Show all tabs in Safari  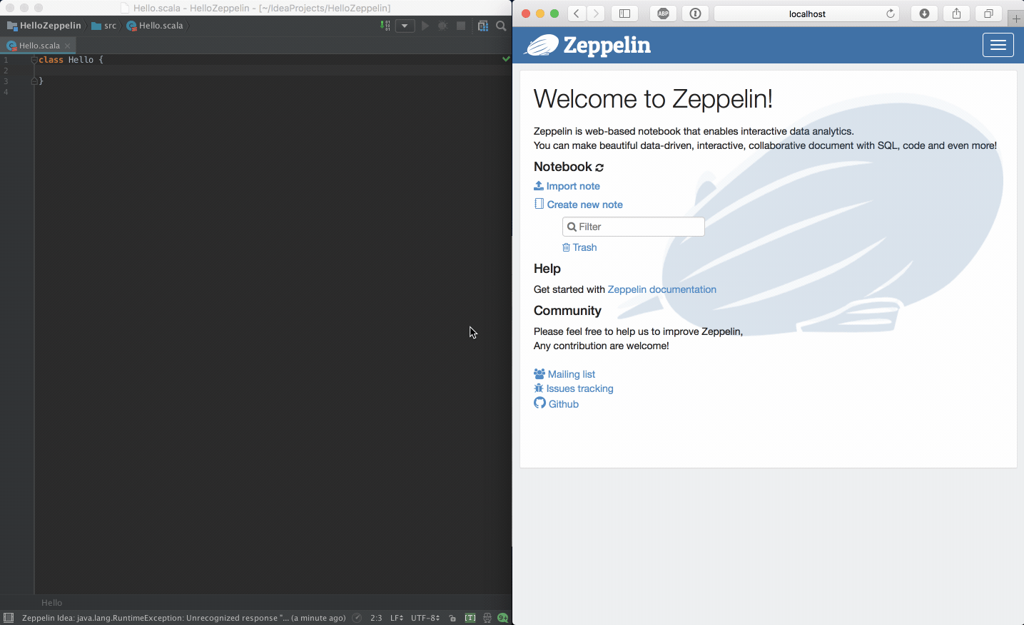[988, 14]
